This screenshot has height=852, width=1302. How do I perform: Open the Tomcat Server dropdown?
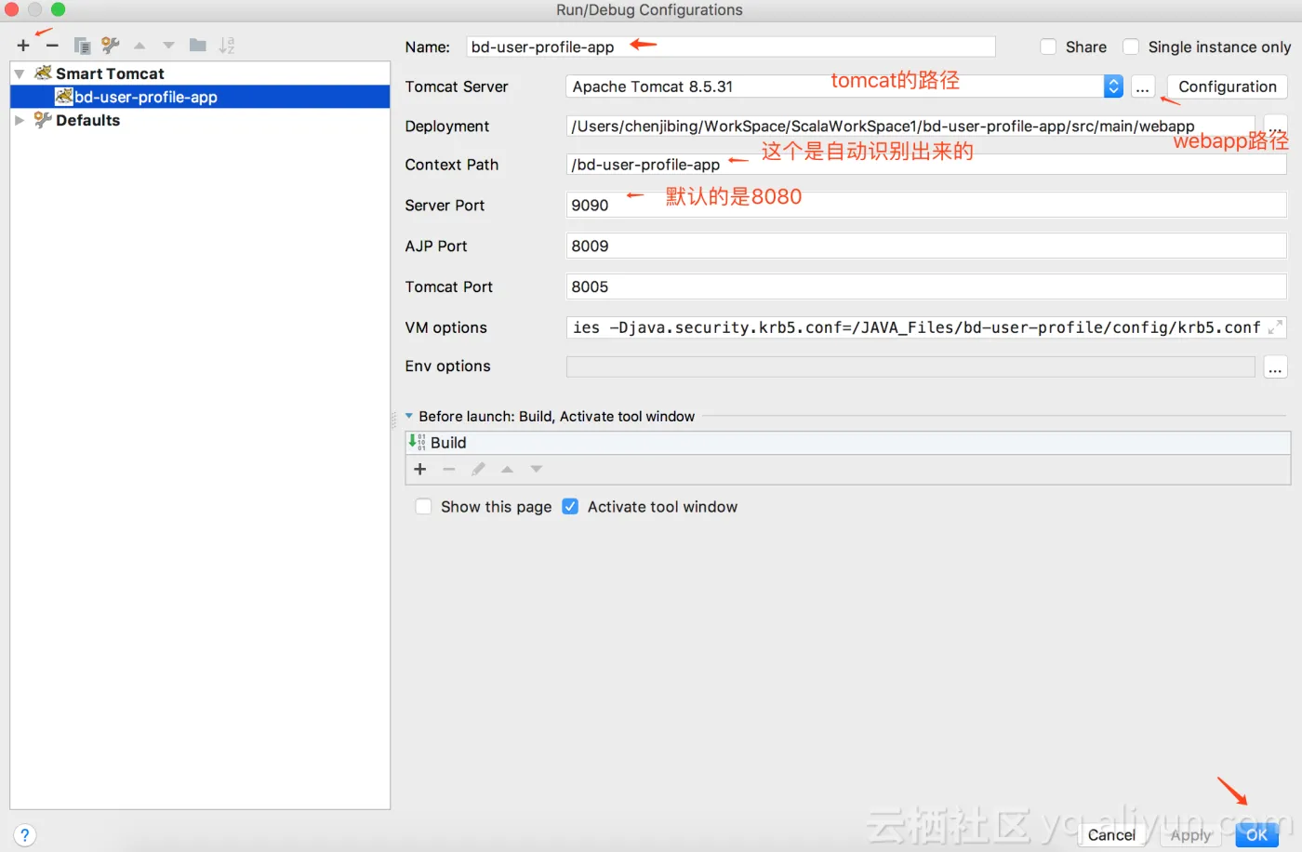click(1113, 87)
